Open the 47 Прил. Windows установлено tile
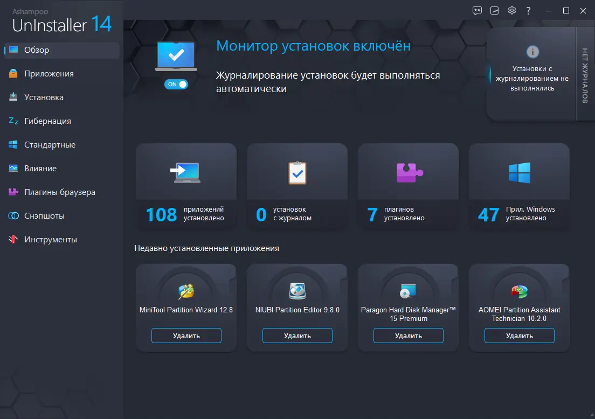This screenshot has height=419, width=595. [x=519, y=186]
